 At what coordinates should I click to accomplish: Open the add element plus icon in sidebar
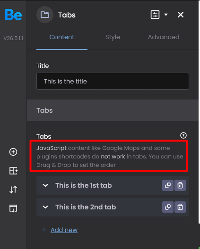[13, 152]
